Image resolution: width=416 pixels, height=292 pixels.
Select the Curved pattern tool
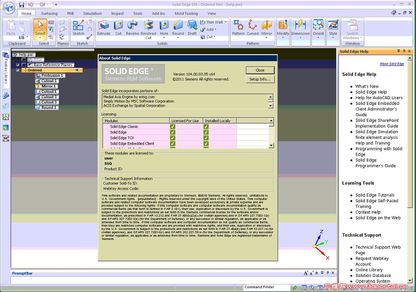[253, 28]
